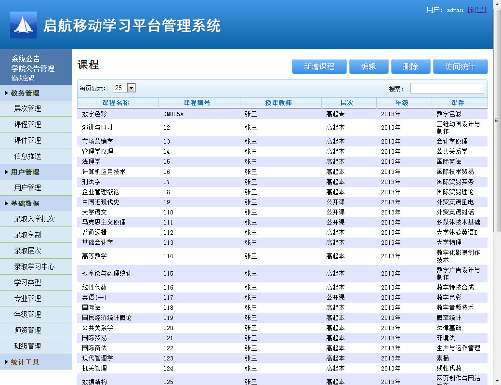Collapse the 用户管理 section header
501x385 pixels.
(25, 172)
